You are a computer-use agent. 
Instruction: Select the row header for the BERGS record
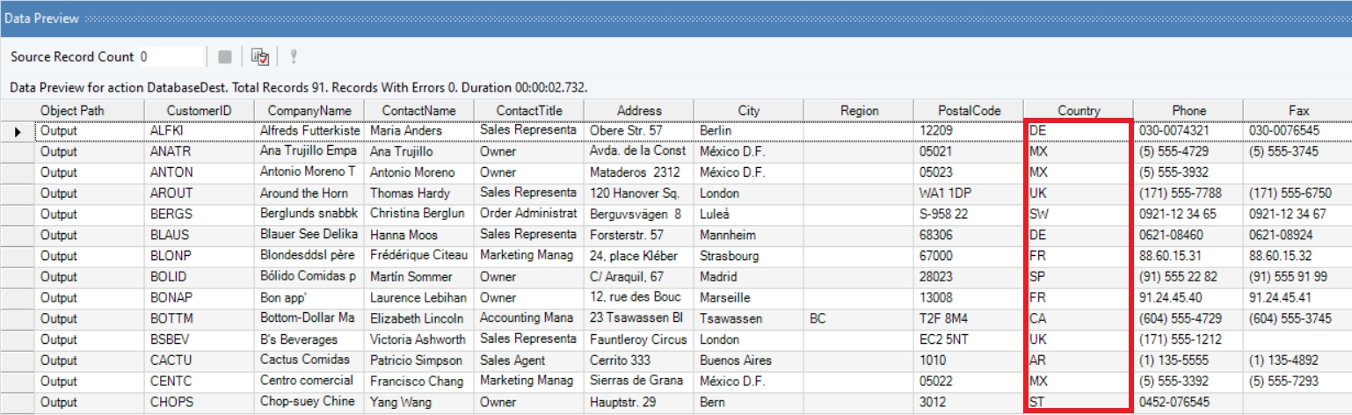click(x=18, y=215)
